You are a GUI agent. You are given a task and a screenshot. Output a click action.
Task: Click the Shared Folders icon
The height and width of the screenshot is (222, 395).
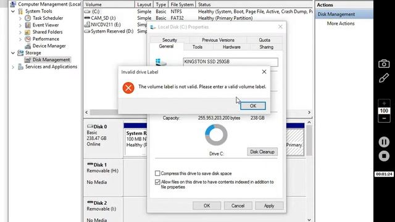28,32
